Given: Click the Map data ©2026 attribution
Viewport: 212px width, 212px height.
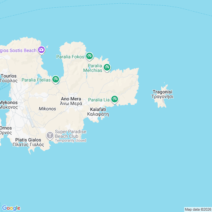Looking at the screenshot, I should coord(198,209).
